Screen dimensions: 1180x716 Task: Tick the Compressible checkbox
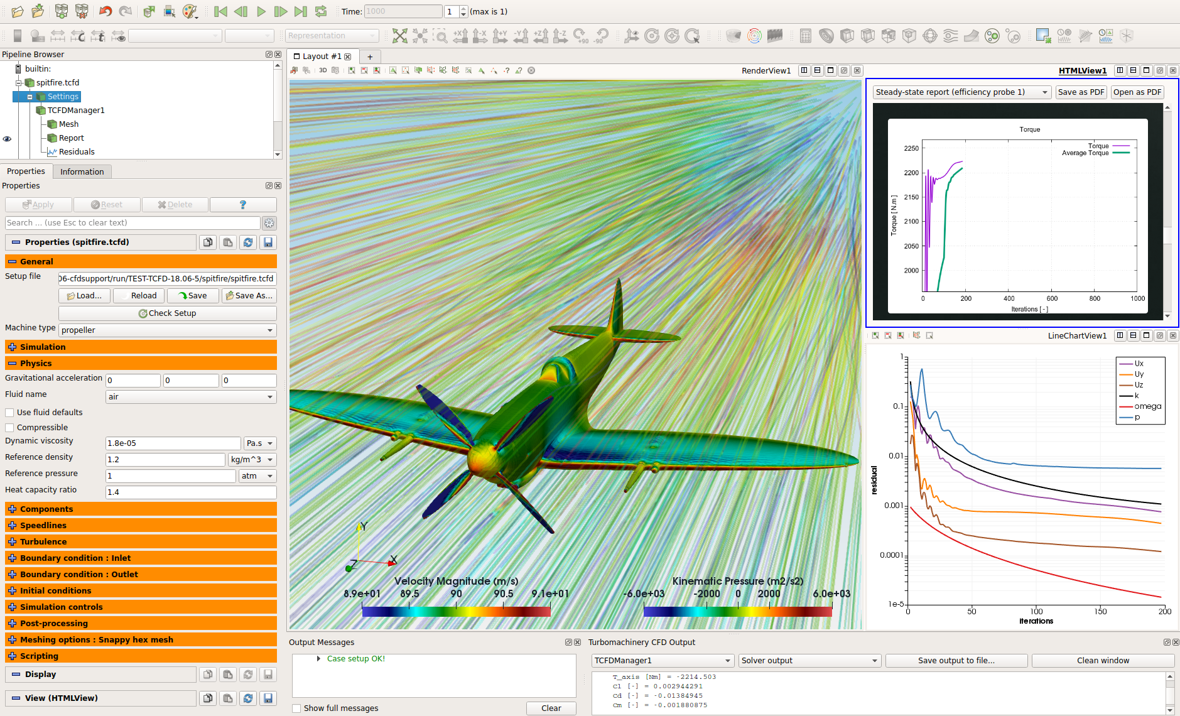pyautogui.click(x=10, y=428)
